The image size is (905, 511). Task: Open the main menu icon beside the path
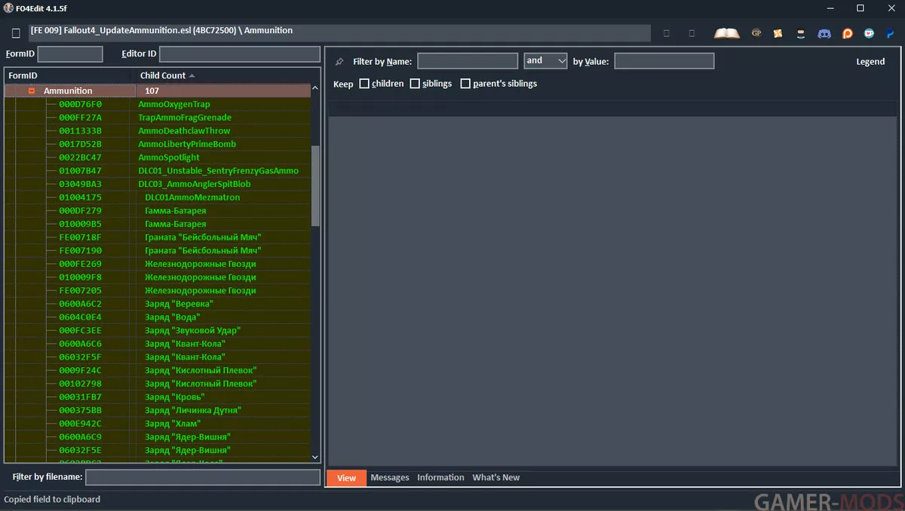16,34
